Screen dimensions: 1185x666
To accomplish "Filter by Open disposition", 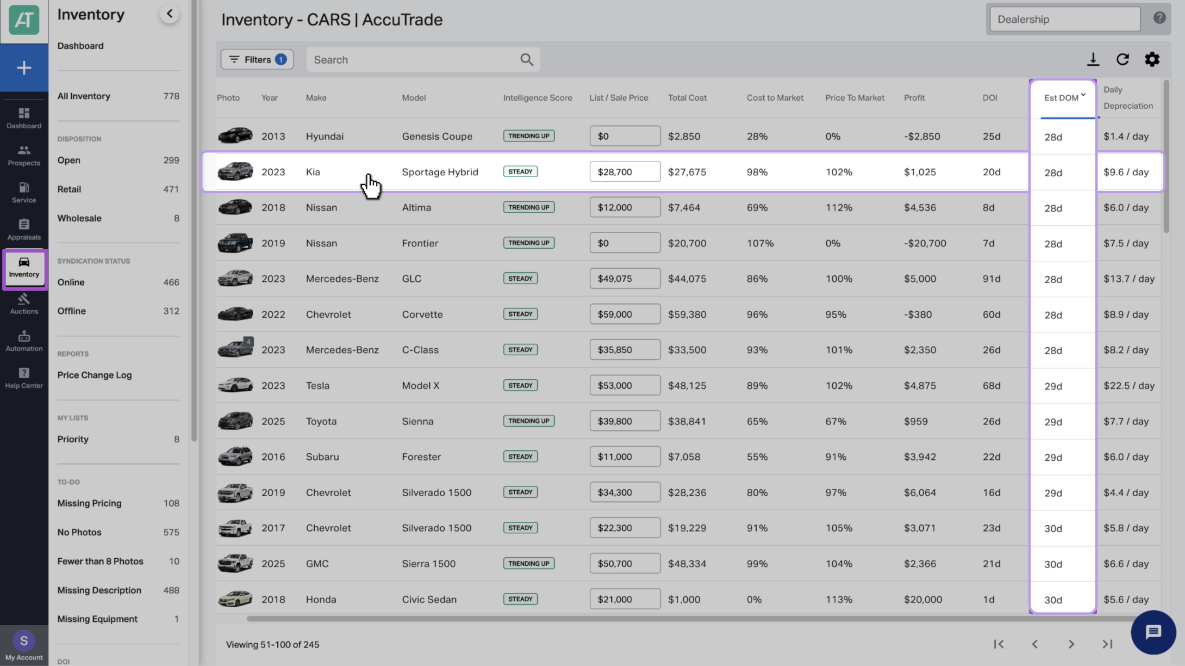I will [118, 160].
